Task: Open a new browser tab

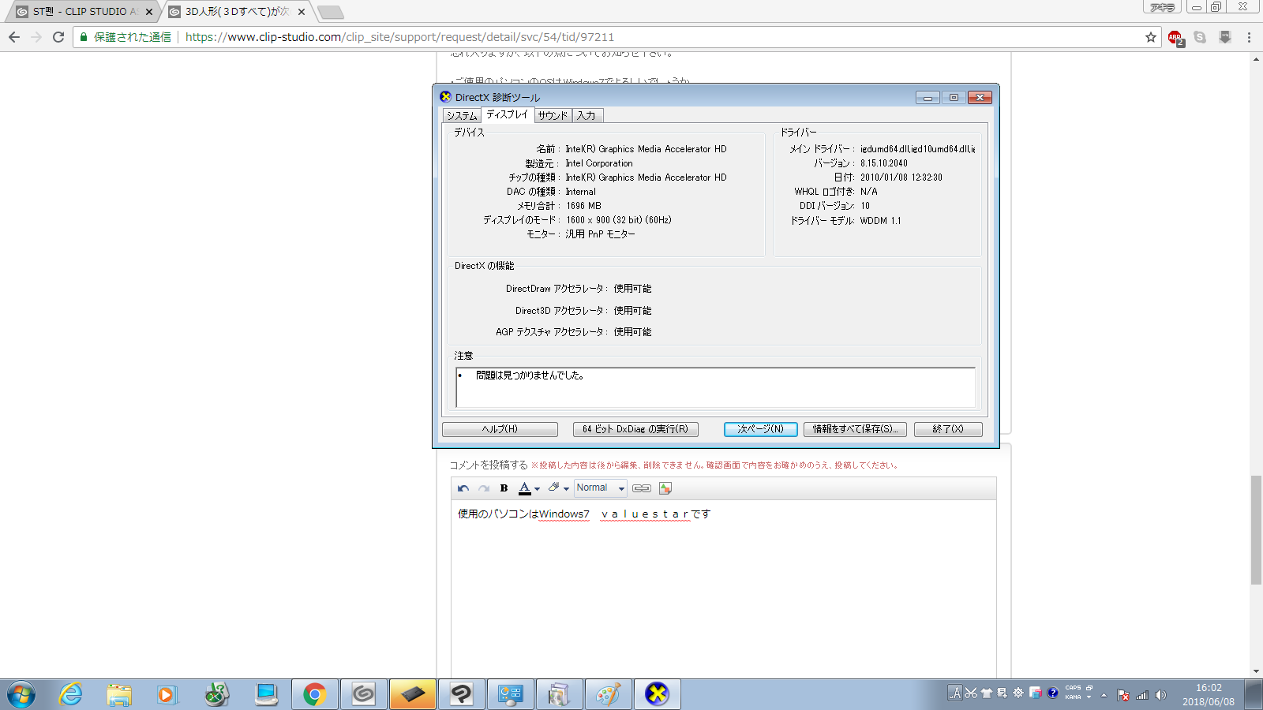Action: [330, 12]
